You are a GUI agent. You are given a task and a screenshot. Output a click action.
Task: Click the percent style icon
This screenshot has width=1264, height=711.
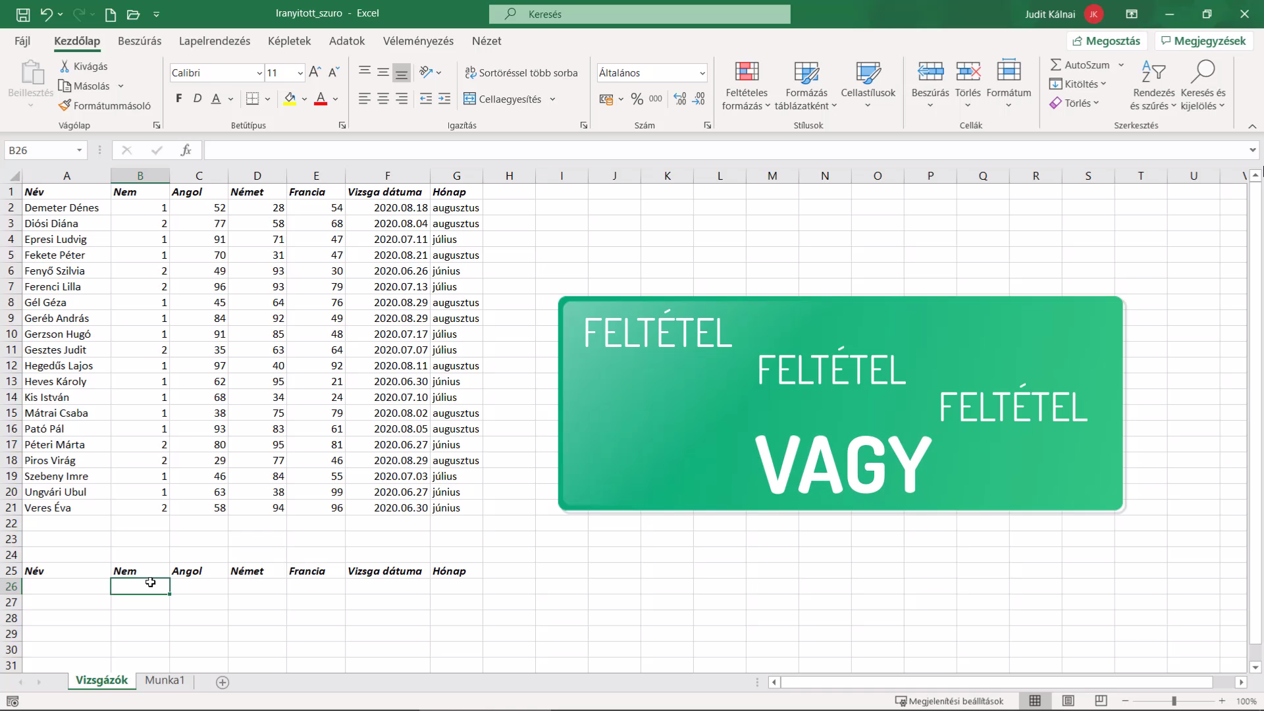[x=637, y=99]
